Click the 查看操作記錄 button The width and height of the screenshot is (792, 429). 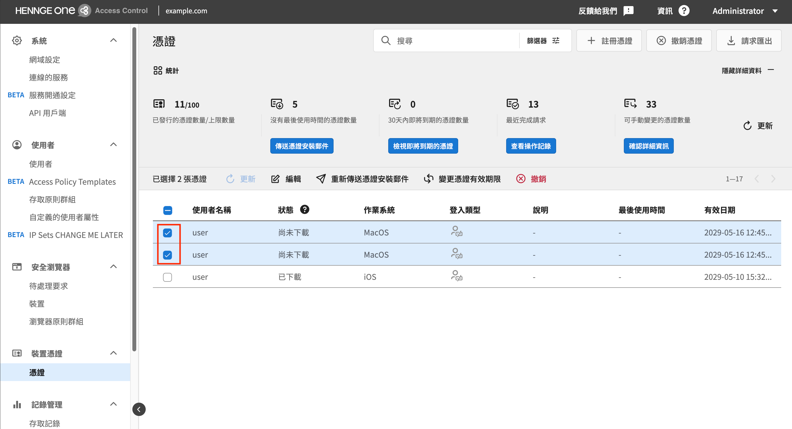tap(531, 146)
